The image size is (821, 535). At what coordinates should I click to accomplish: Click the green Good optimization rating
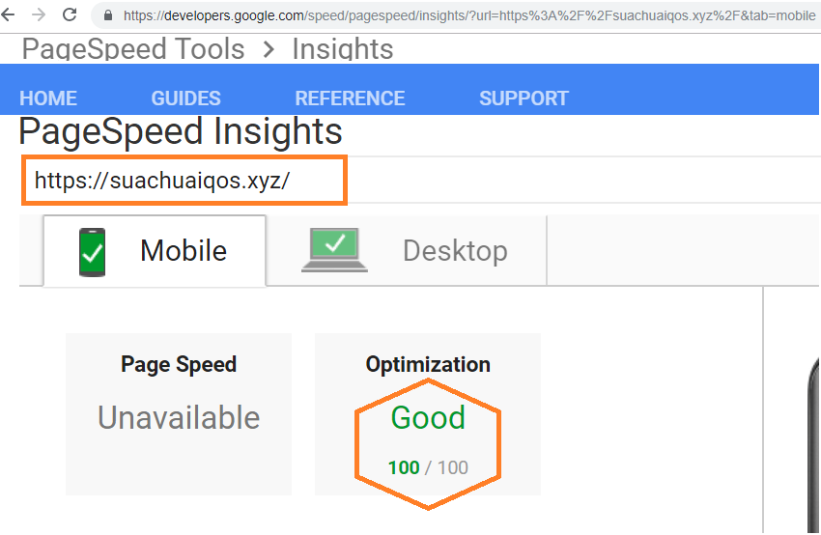point(428,417)
